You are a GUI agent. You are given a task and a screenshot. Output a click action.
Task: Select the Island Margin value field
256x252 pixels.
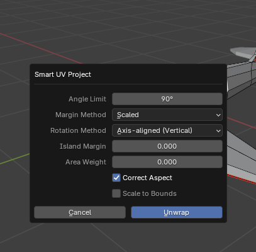pos(167,146)
